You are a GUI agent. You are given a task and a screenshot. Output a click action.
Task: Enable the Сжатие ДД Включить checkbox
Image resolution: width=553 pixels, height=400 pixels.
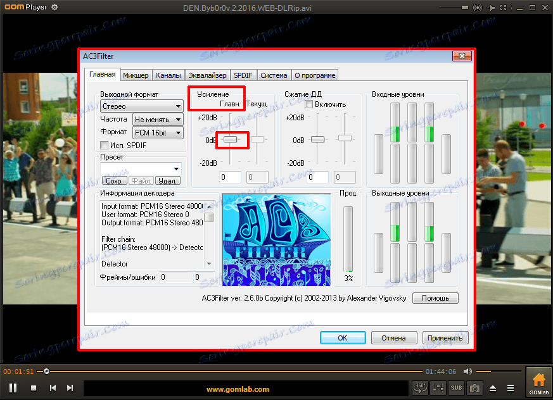[x=309, y=104]
